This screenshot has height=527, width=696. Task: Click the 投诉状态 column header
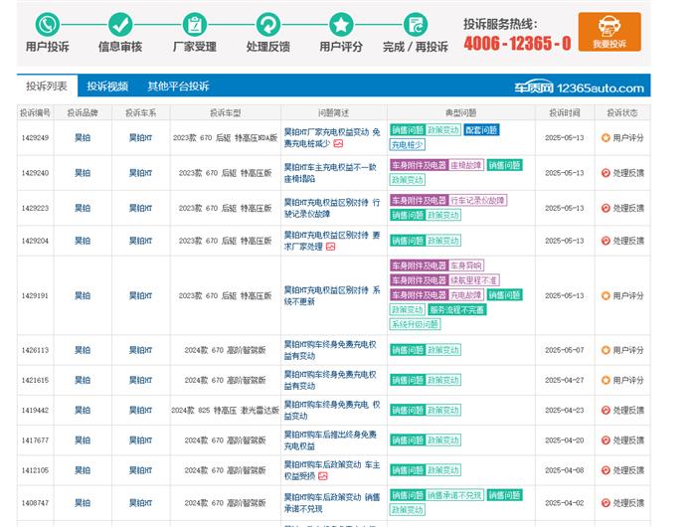click(x=622, y=112)
